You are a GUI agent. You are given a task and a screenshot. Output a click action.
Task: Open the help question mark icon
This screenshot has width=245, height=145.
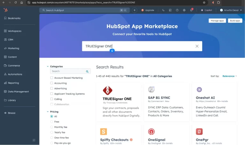click(x=177, y=10)
